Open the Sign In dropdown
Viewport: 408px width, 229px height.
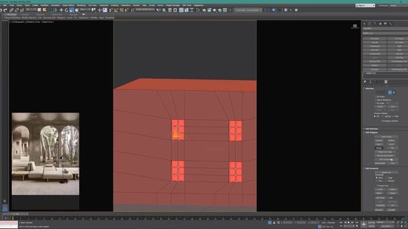(x=365, y=6)
